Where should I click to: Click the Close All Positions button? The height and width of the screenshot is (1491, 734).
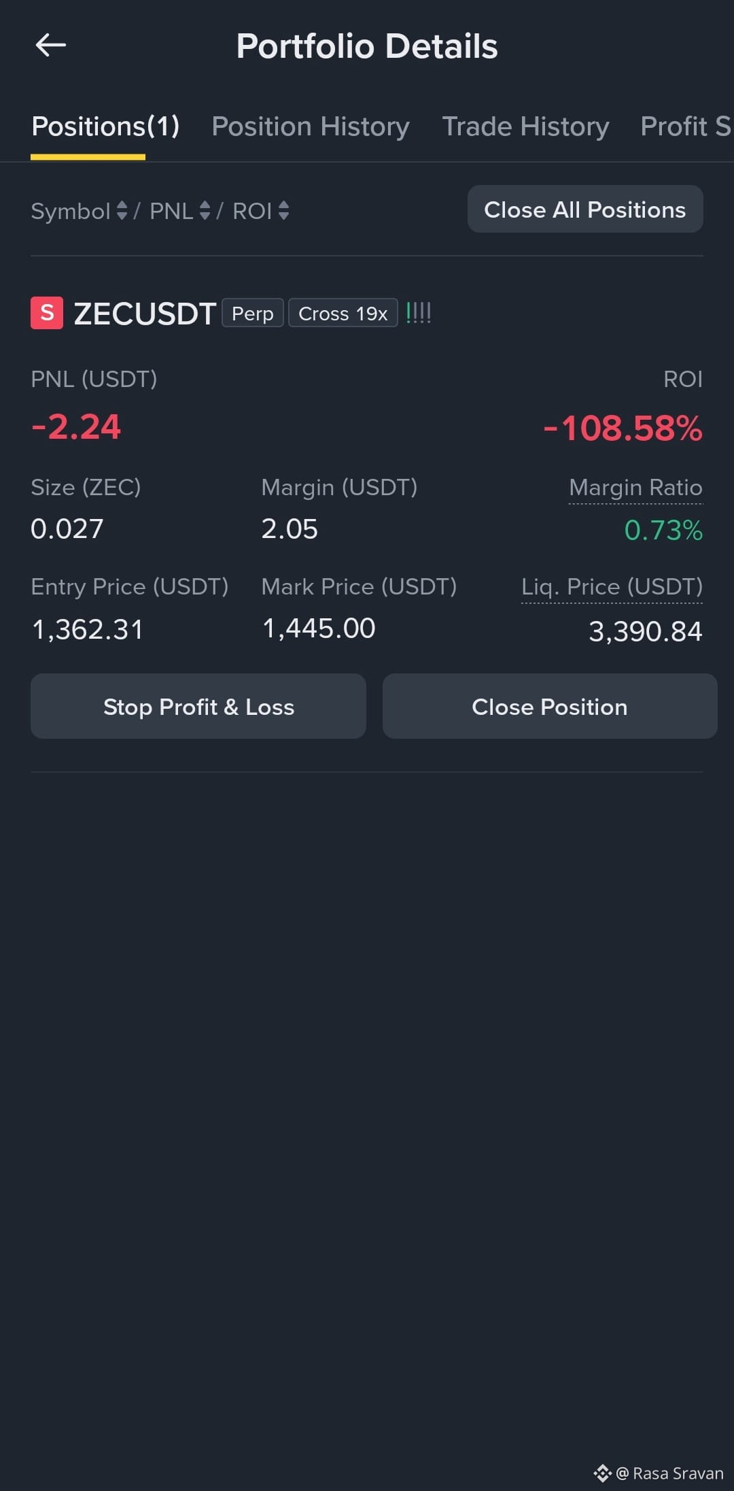tap(585, 209)
